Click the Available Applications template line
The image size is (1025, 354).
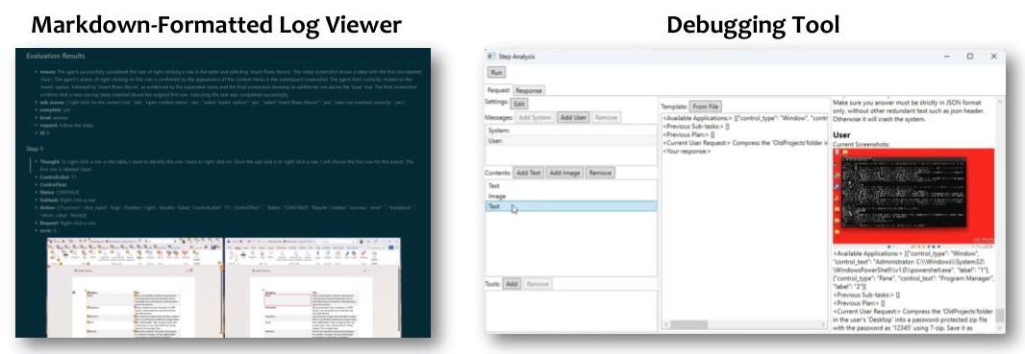coord(745,118)
